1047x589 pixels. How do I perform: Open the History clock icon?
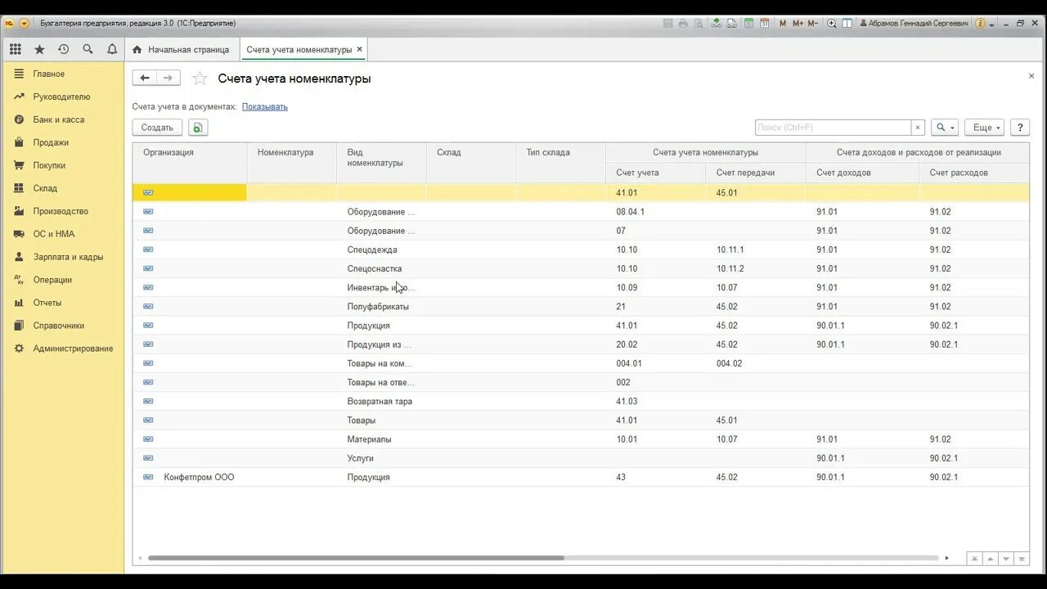click(x=63, y=49)
